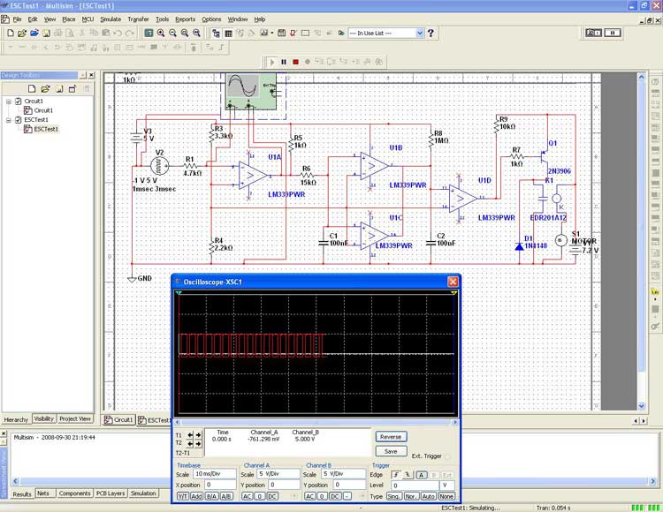Open the MCU menu
This screenshot has width=663, height=512.
88,19
